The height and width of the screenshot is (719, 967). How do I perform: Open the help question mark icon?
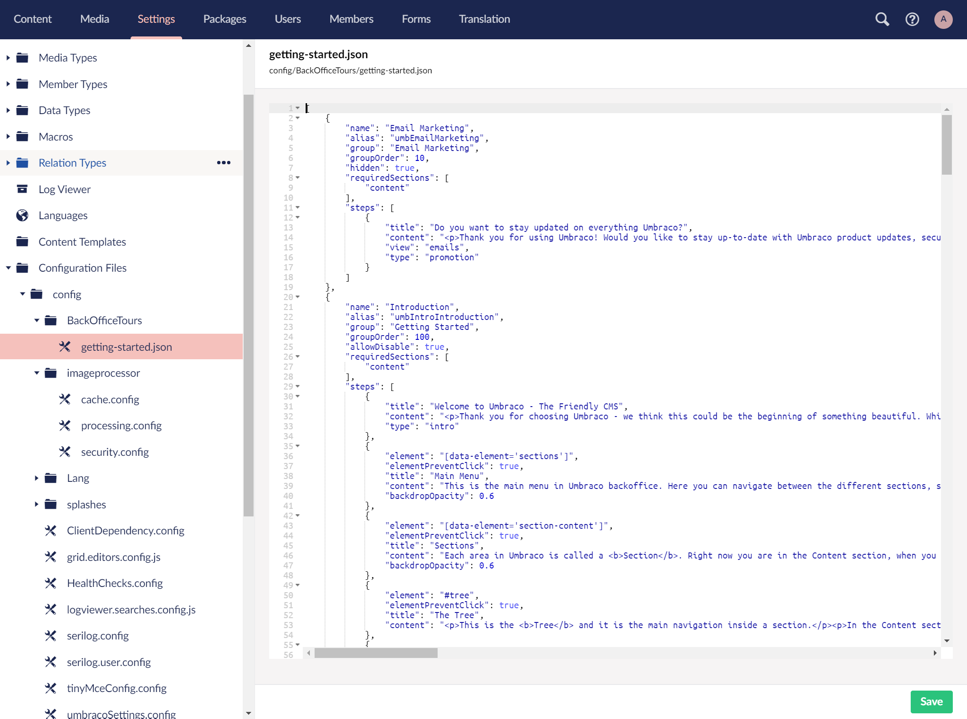[x=912, y=19]
